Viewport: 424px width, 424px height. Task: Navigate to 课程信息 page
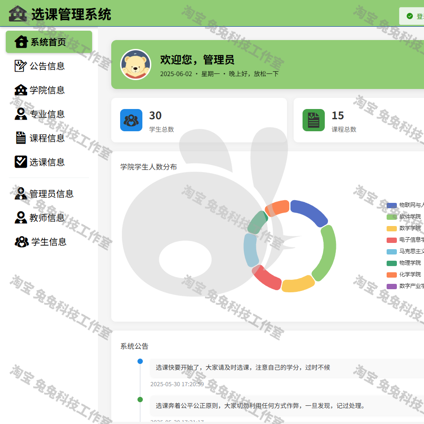coord(49,138)
